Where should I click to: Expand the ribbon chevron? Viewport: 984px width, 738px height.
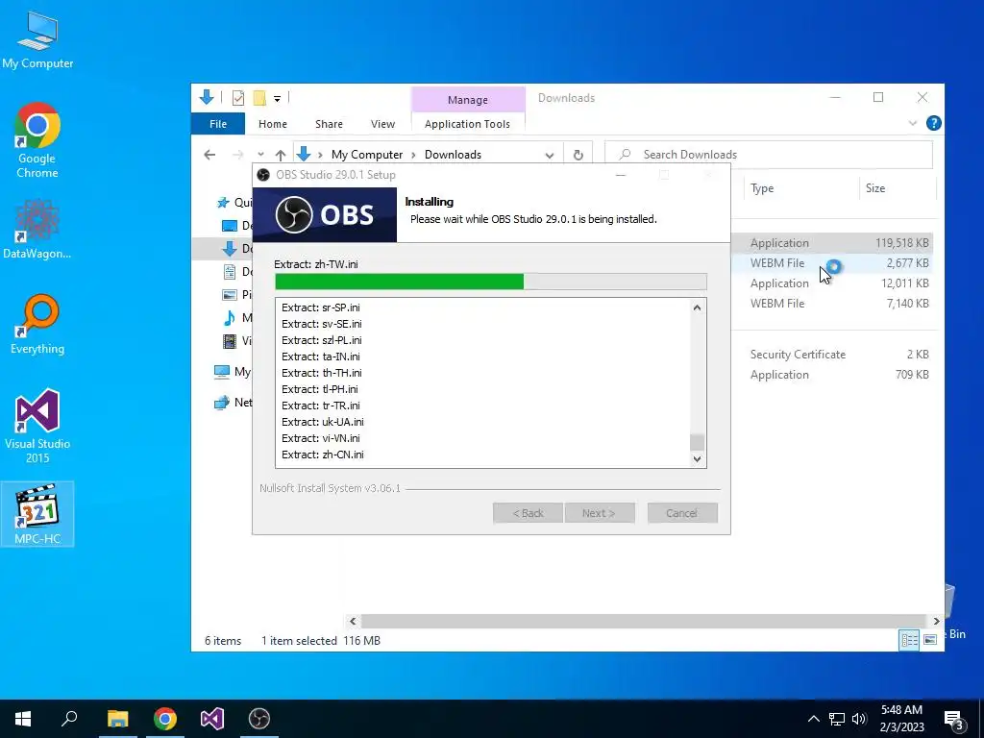(x=913, y=123)
